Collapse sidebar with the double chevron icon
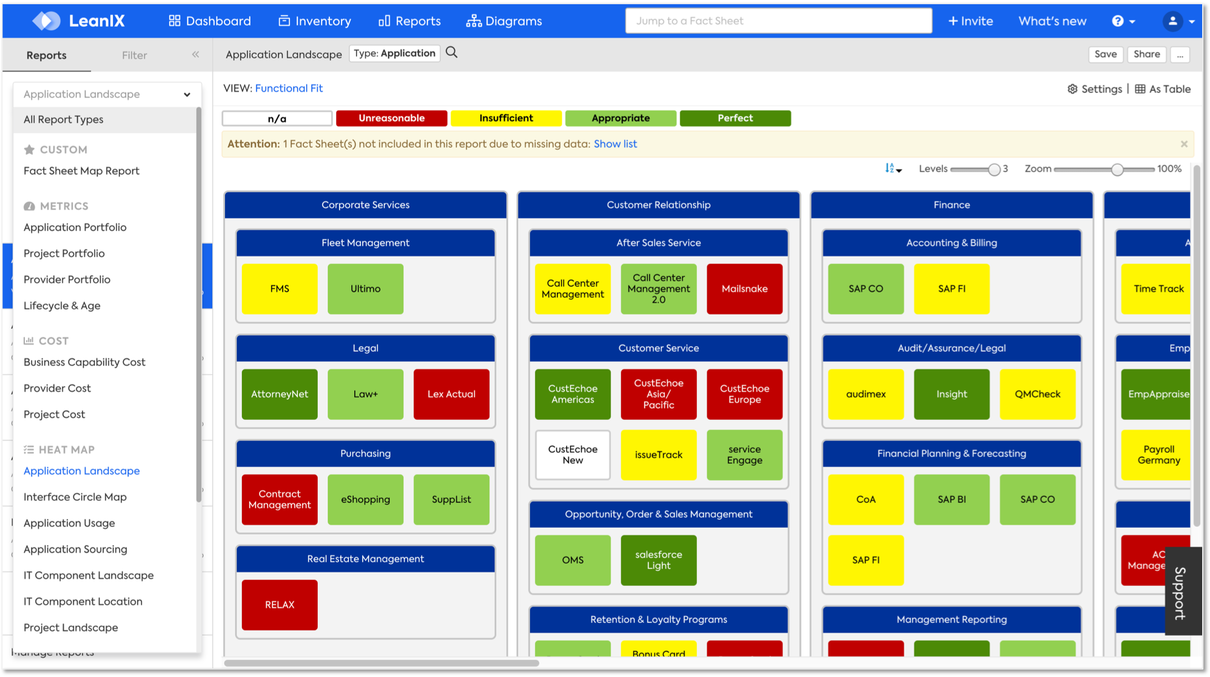This screenshot has width=1210, height=677. (x=195, y=55)
